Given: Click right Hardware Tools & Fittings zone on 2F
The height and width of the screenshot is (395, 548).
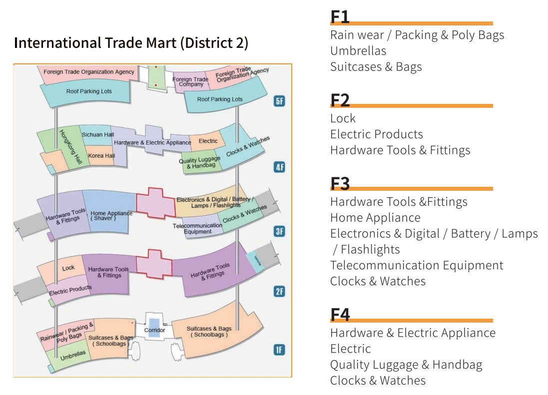Looking at the screenshot, I should pos(215,270).
